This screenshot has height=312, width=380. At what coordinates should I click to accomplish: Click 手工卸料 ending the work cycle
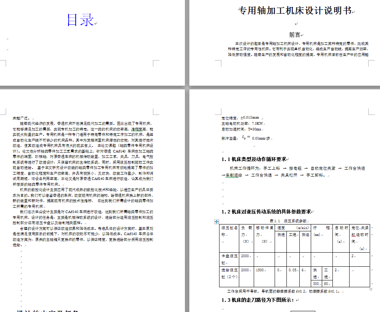pos(315,175)
